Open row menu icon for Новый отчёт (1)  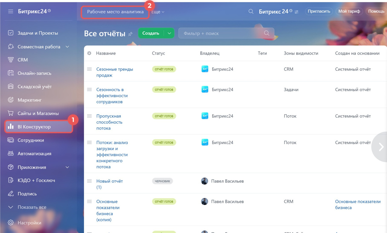tap(89, 181)
